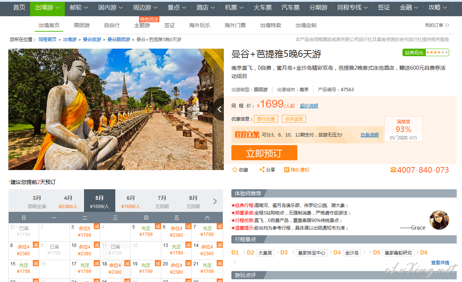Click the 减 badge on the May 3 cell
The image size is (462, 282).
[x=97, y=226]
